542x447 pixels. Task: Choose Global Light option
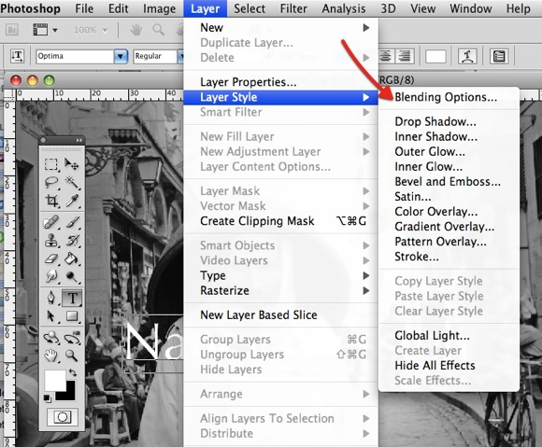(x=449, y=336)
